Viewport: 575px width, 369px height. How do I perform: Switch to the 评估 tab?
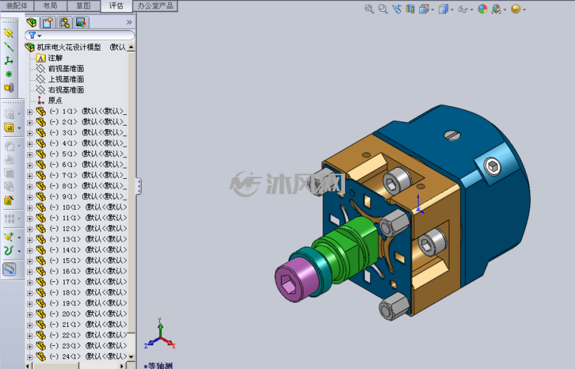(x=116, y=6)
